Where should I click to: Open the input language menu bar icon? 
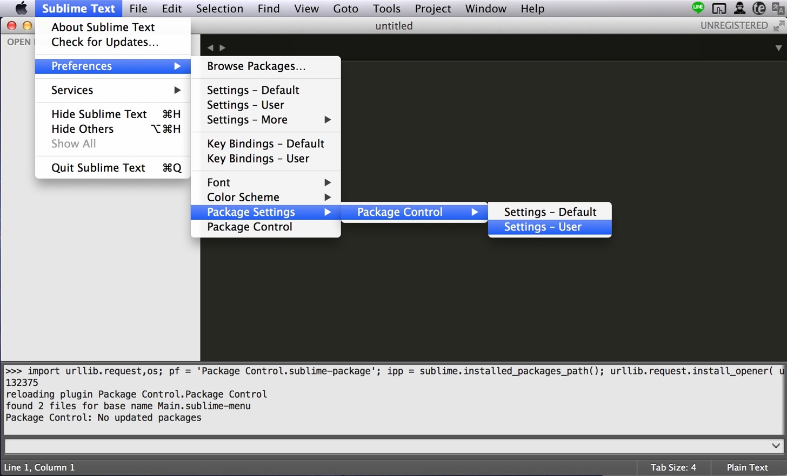click(778, 8)
